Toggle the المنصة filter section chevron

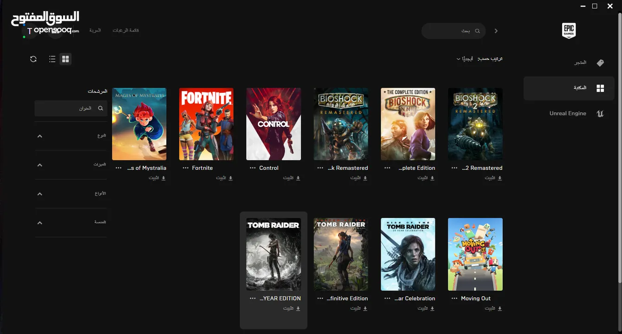pyautogui.click(x=39, y=223)
